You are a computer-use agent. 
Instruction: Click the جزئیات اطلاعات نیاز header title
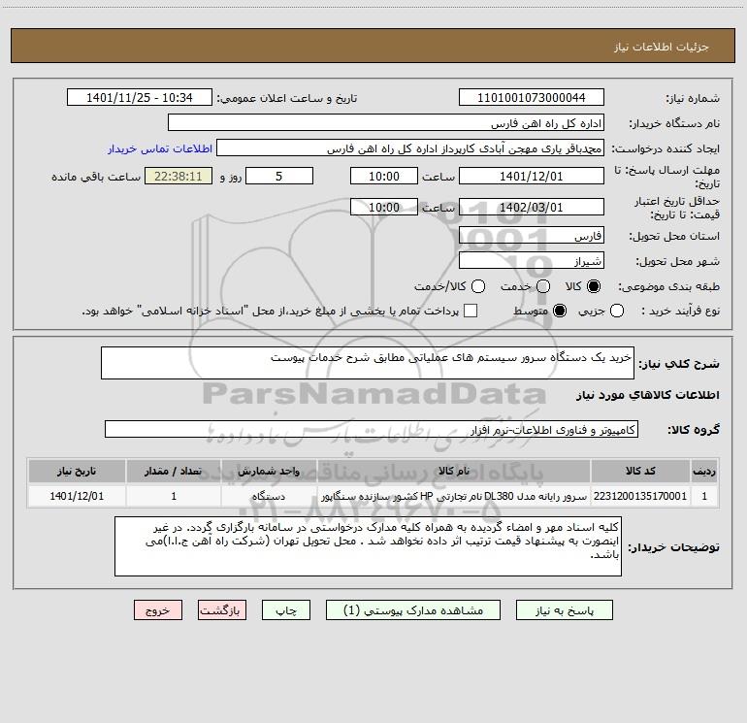click(662, 47)
